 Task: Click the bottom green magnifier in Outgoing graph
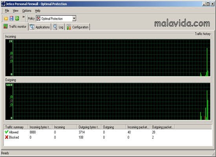coord(11,105)
